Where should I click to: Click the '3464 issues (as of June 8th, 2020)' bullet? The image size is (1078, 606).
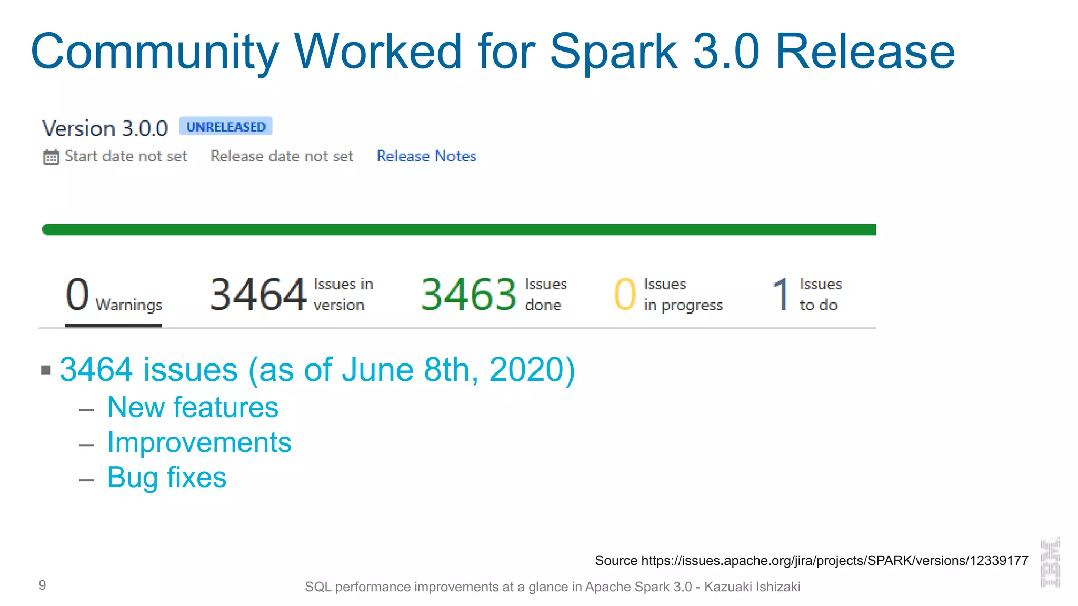[317, 370]
